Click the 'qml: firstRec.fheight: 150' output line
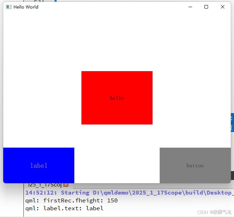The image size is (234, 217). (x=71, y=200)
